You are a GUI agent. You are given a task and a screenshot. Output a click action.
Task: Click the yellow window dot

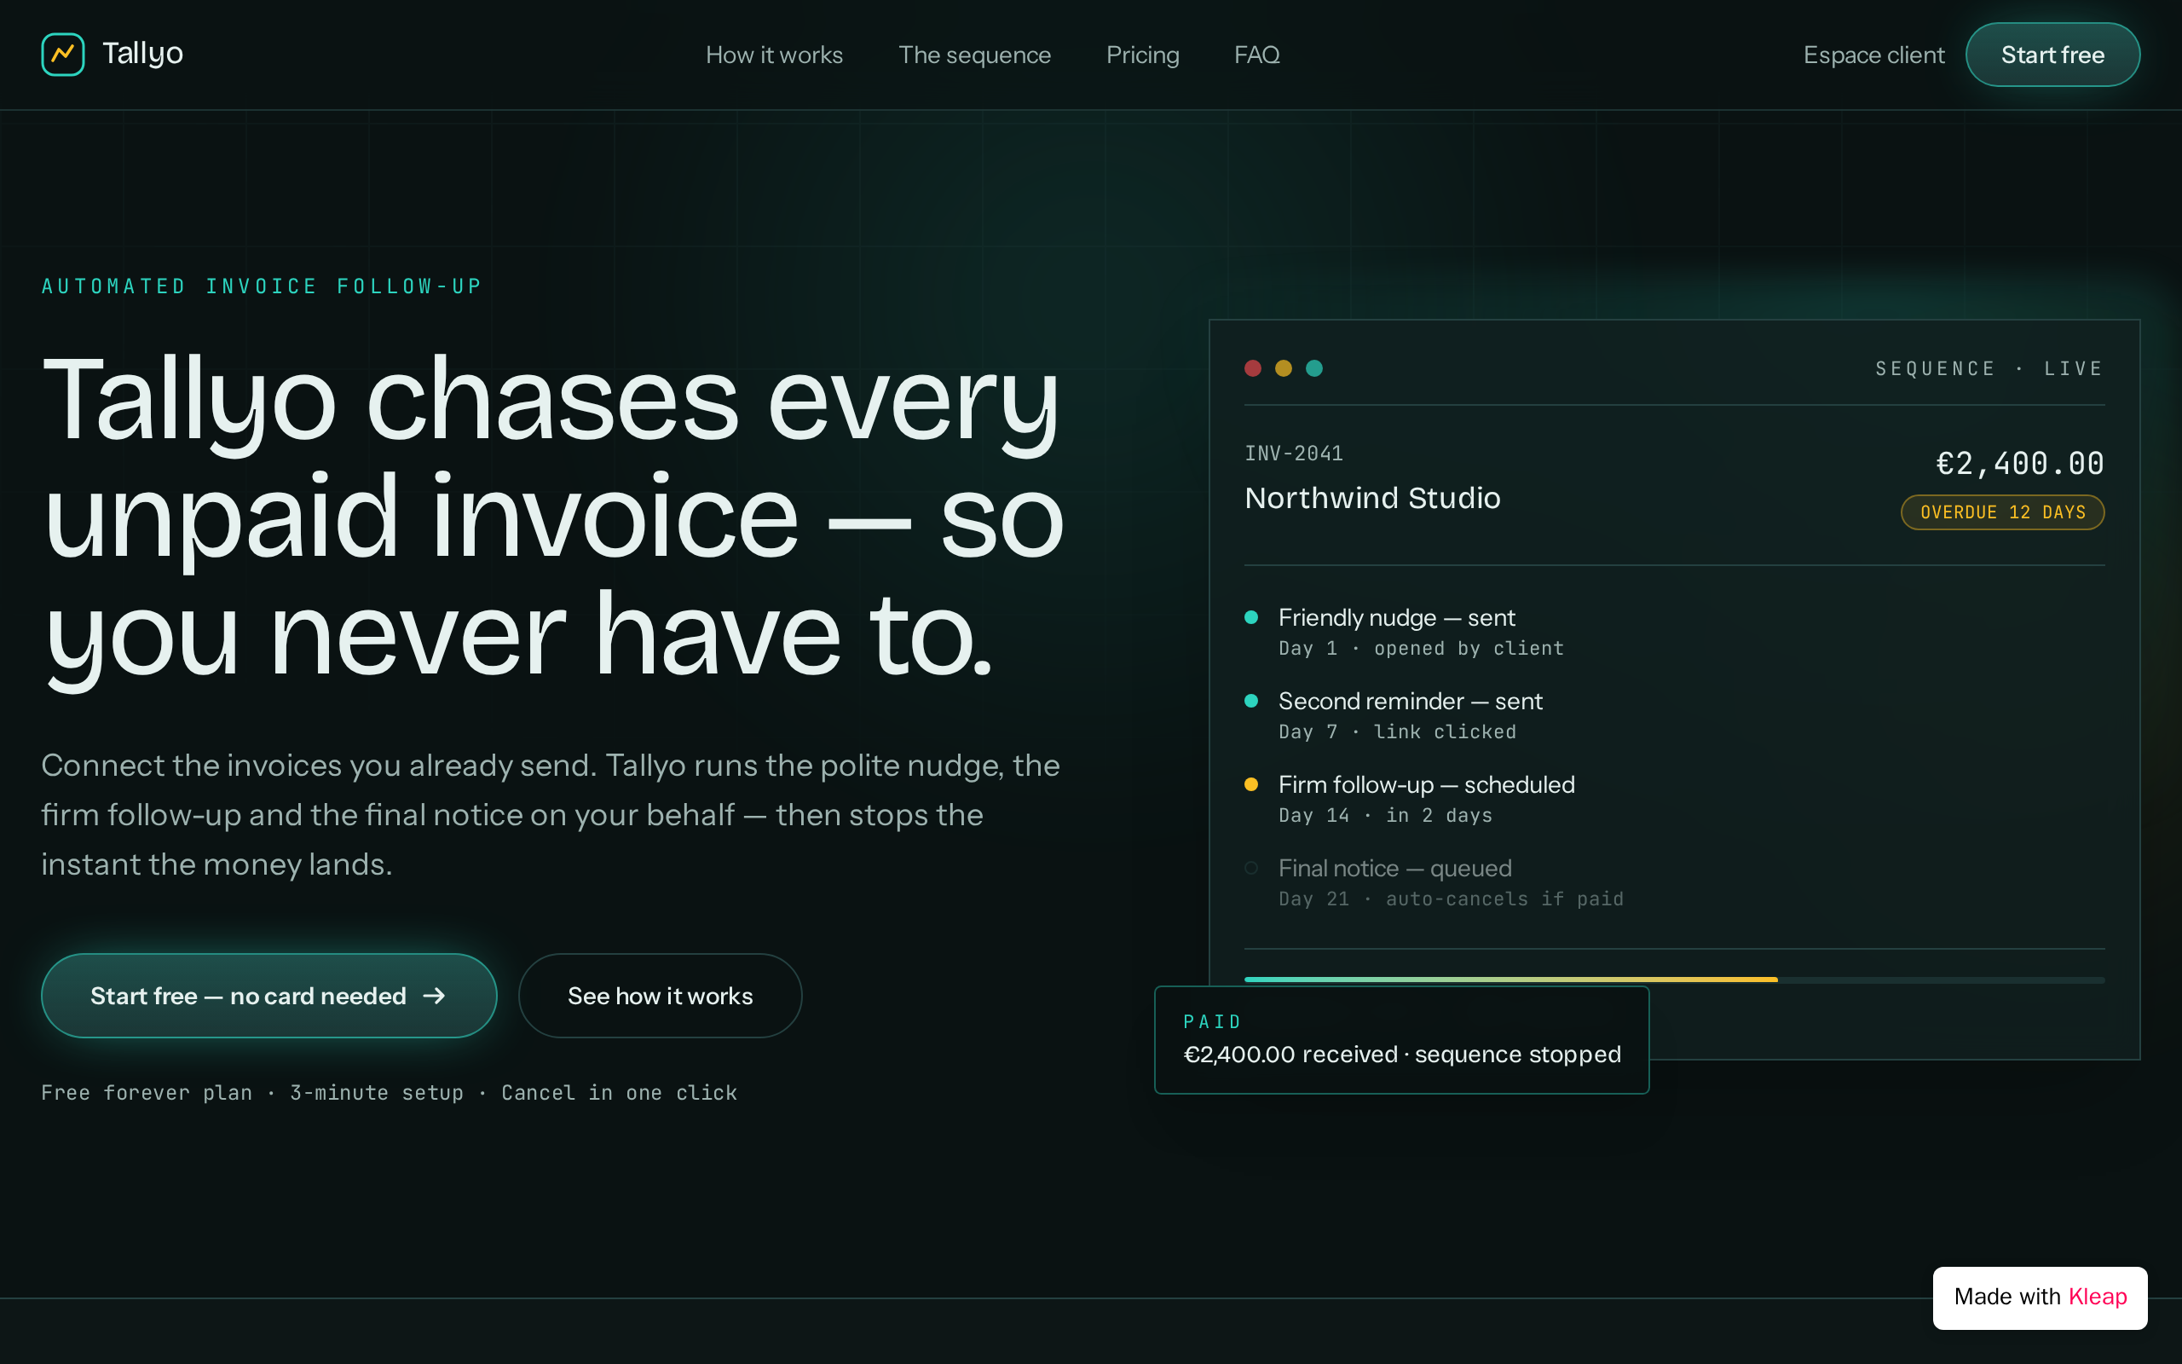point(1283,368)
